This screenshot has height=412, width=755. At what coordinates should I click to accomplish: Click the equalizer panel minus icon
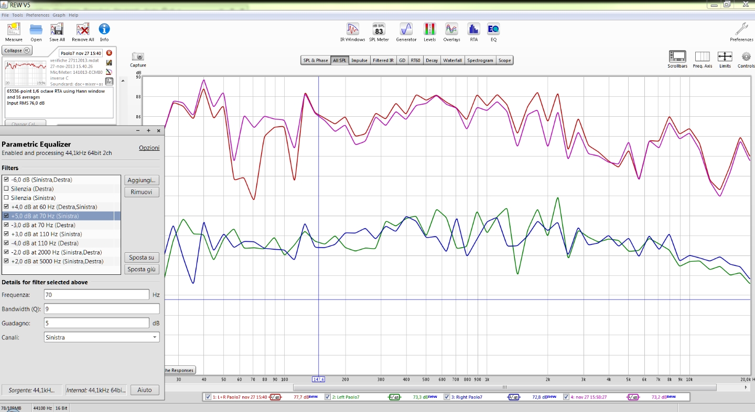pos(138,131)
